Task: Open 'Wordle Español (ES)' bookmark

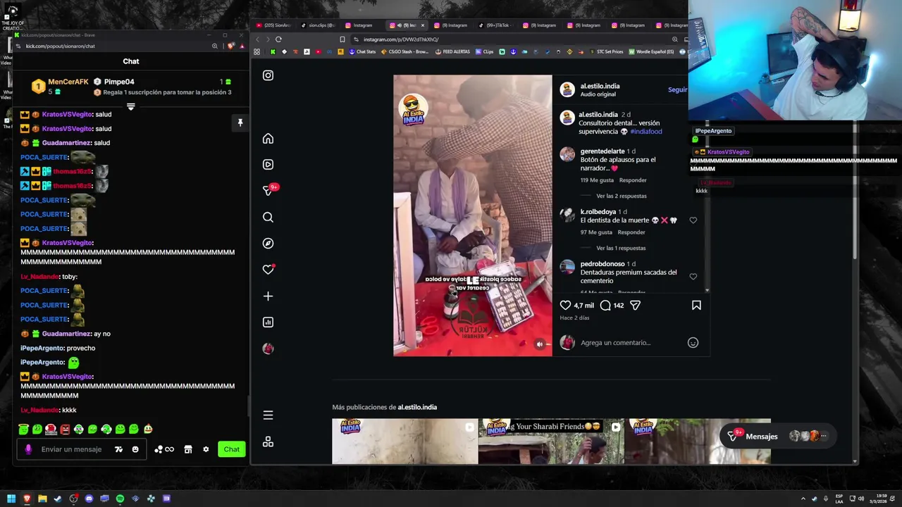Action: (x=652, y=51)
